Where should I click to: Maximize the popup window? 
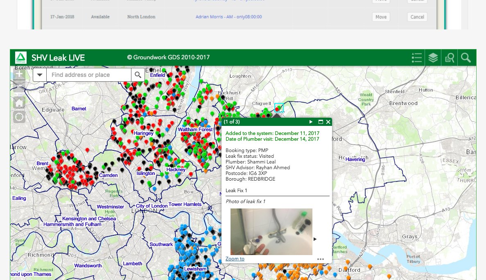pos(321,122)
